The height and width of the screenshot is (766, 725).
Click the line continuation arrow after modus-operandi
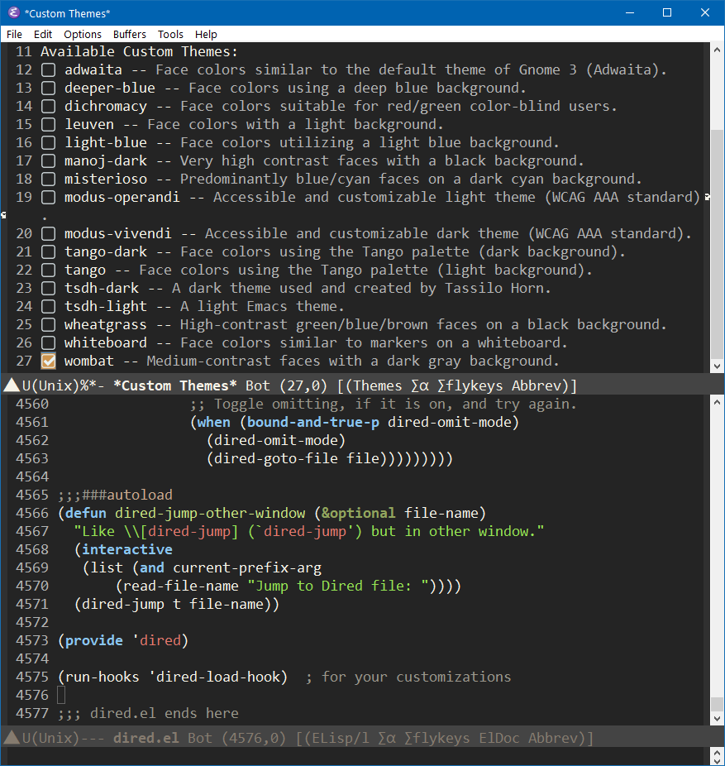pos(707,198)
